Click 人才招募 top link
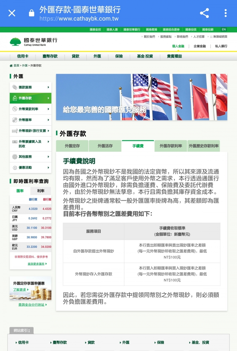The image size is (237, 351). tap(199, 37)
